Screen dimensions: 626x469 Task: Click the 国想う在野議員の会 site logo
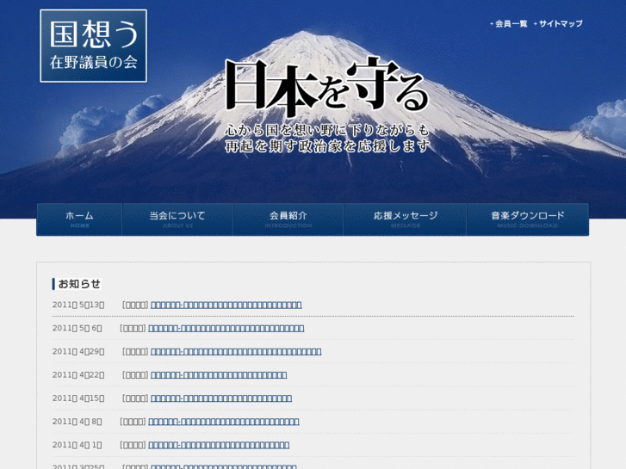[93, 46]
